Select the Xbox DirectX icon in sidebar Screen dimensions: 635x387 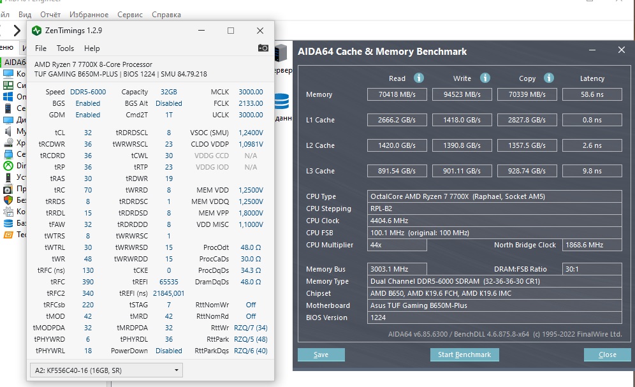point(8,166)
